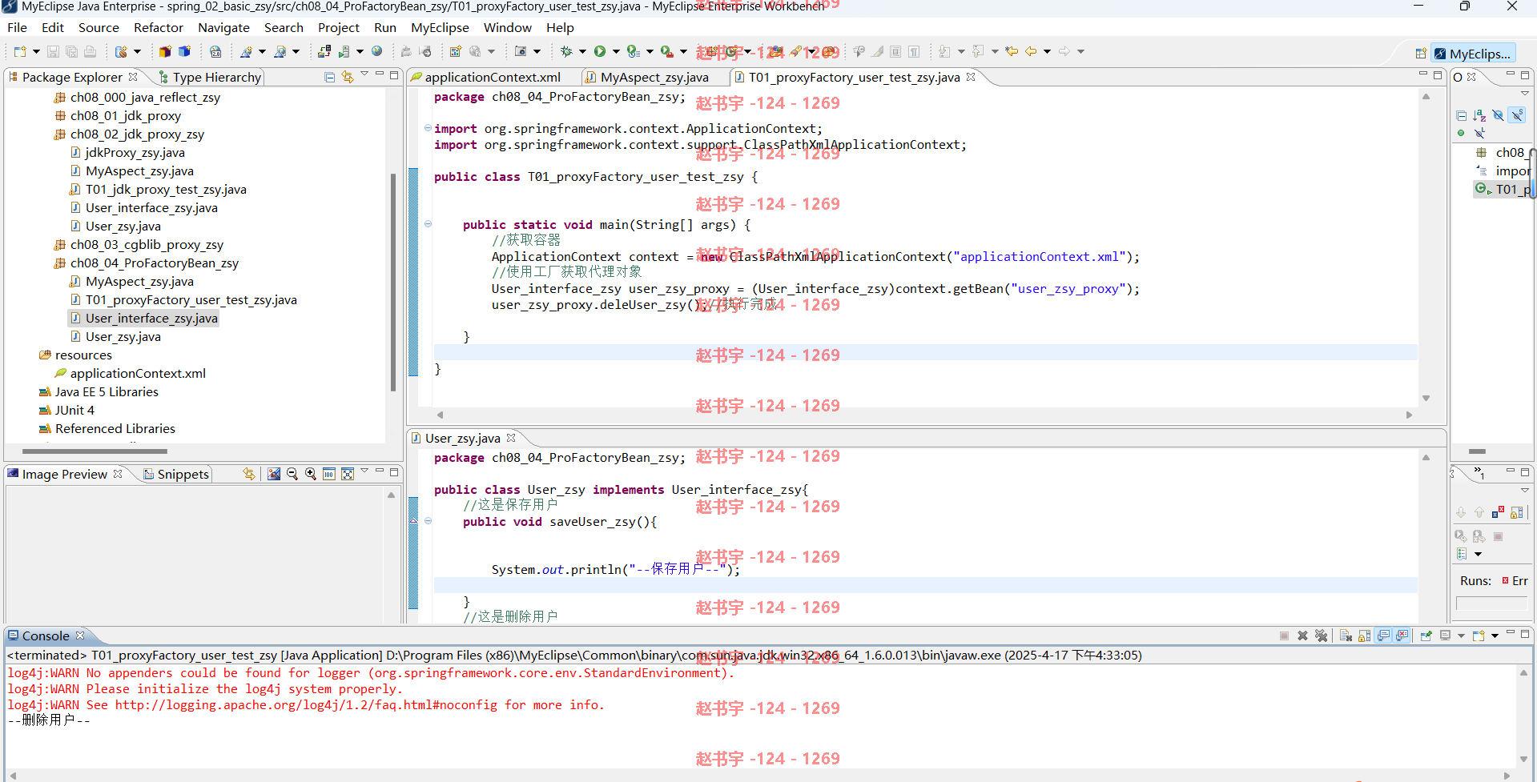Click the capture camera toolbar icon
Screen dimensions: 1537x782
(521, 51)
